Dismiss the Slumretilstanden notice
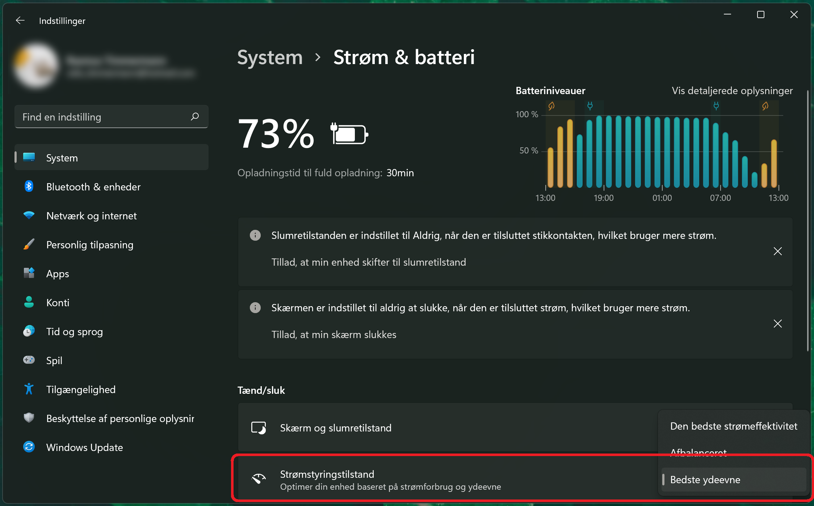 (777, 251)
